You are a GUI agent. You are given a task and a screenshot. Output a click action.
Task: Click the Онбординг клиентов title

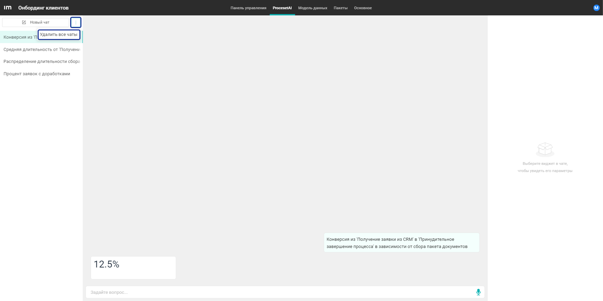click(x=43, y=8)
